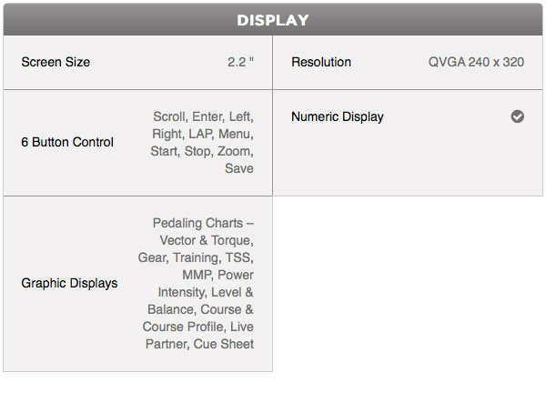The width and height of the screenshot is (546, 393).
Task: Click the Graphic Displays label
Action: point(69,283)
